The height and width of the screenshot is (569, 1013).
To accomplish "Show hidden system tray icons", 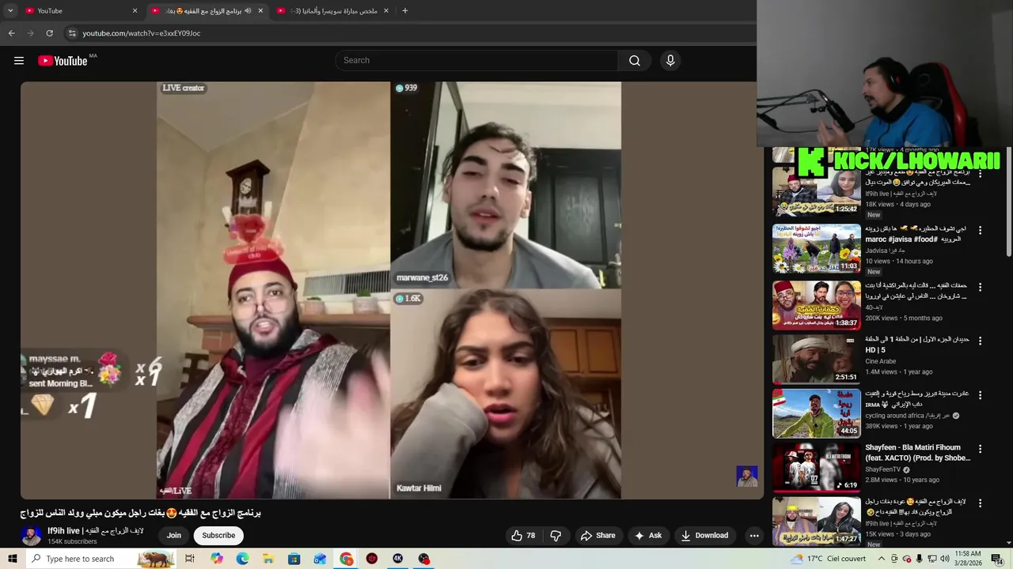I will pyautogui.click(x=882, y=559).
